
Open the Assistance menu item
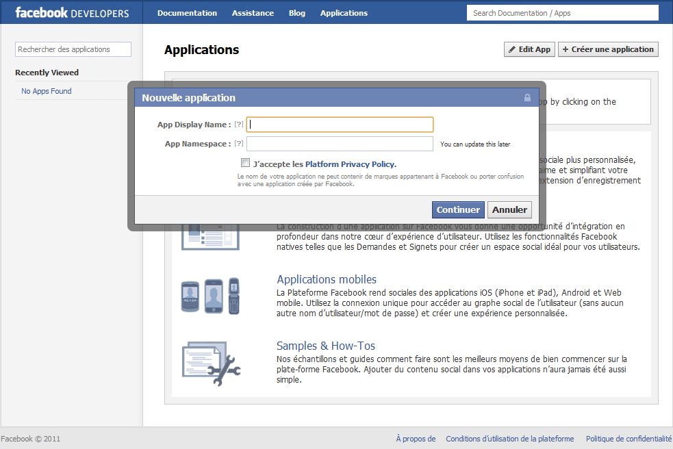(x=253, y=13)
